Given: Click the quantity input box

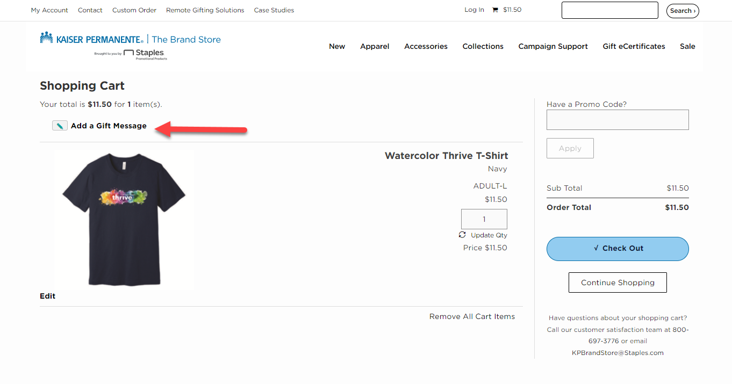Looking at the screenshot, I should (484, 219).
